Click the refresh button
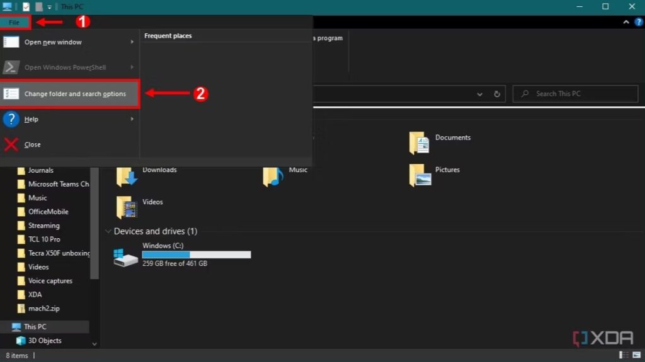Screen dimensions: 645x362 (x=497, y=94)
